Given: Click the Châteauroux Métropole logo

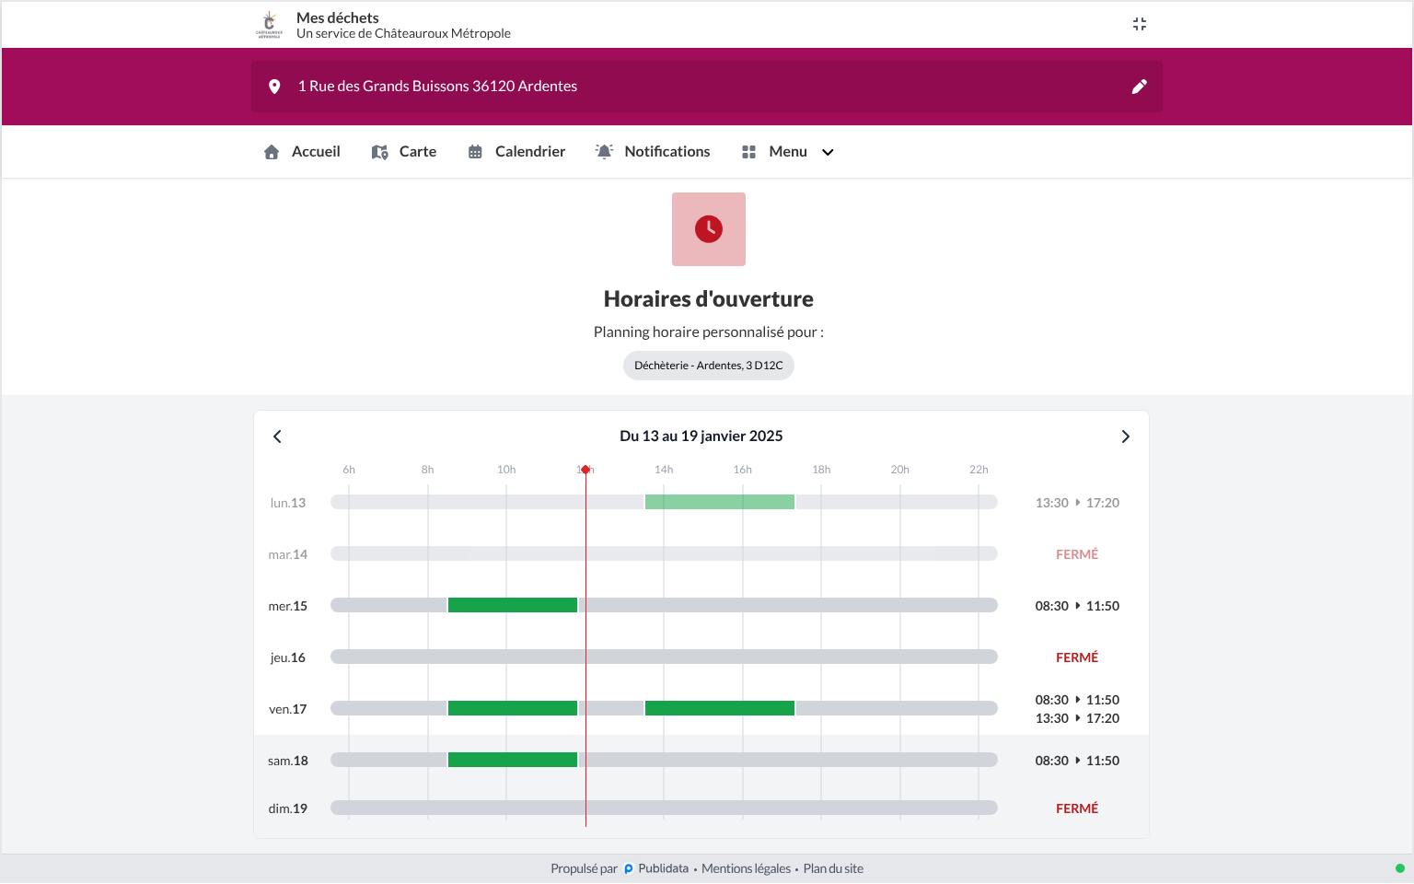Looking at the screenshot, I should 269,24.
